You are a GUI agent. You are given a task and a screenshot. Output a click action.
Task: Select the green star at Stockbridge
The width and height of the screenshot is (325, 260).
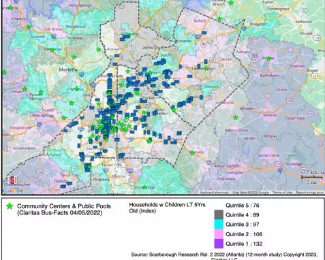tap(144, 187)
